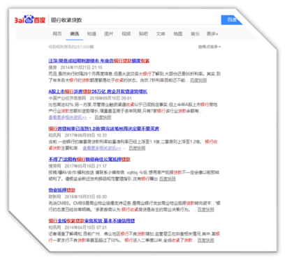Open the 物业抵押贷款 result
Screen dimensions: 285x260
[62, 190]
